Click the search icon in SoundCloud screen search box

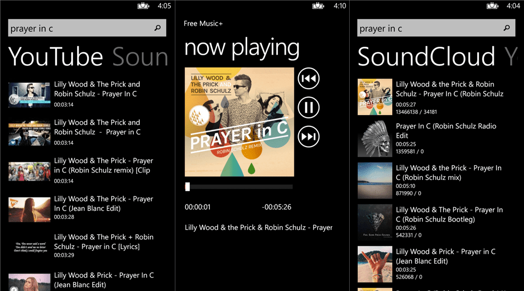tap(506, 28)
